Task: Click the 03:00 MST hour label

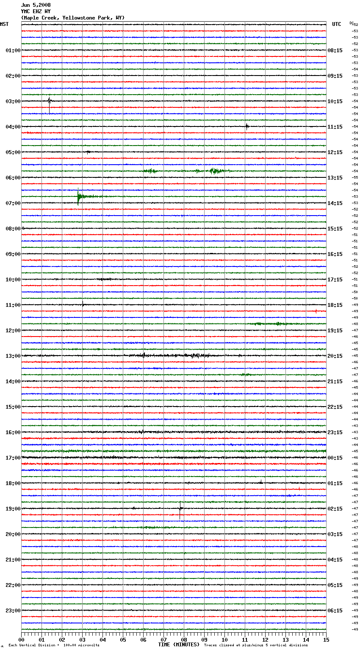Action: click(x=13, y=101)
